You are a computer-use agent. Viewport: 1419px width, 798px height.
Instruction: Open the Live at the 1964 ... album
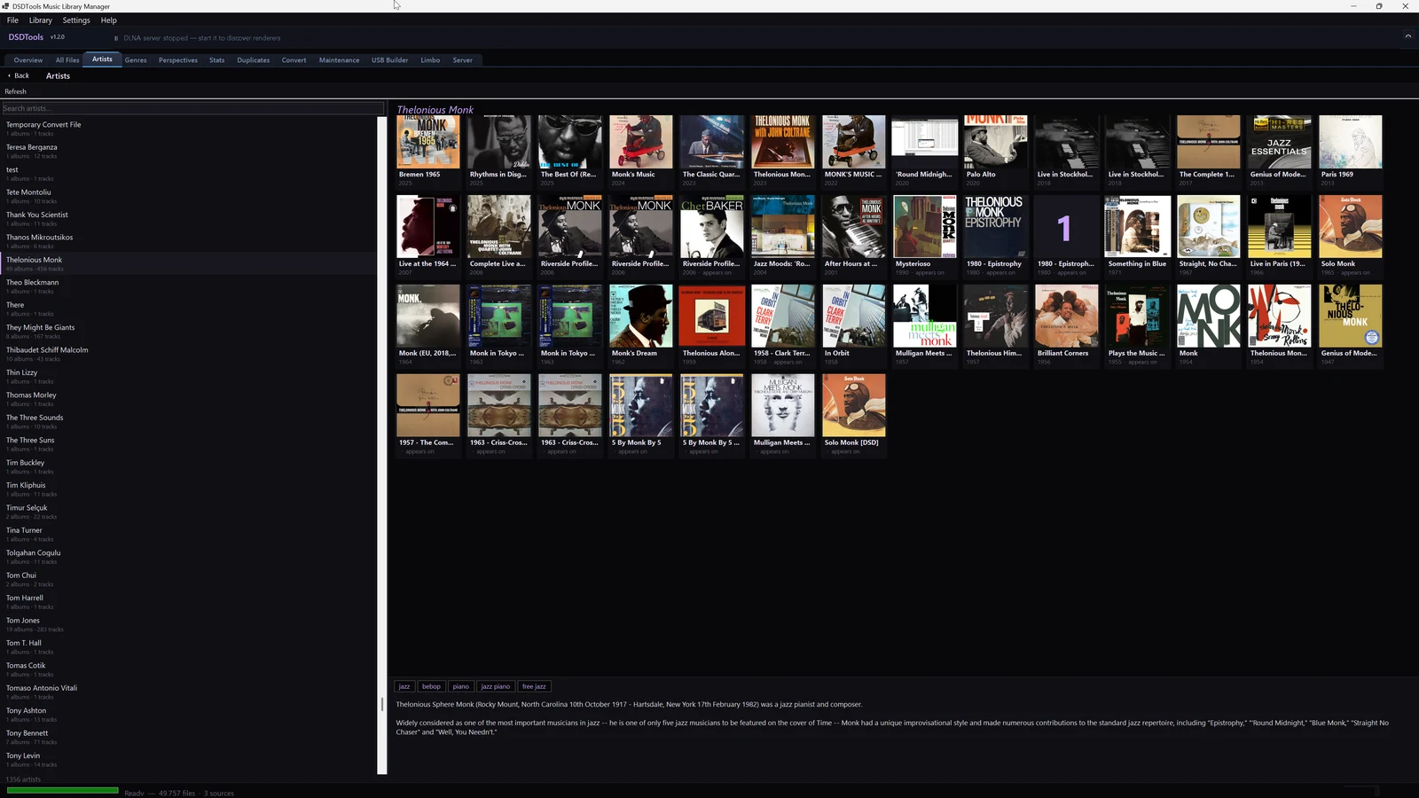tap(428, 236)
